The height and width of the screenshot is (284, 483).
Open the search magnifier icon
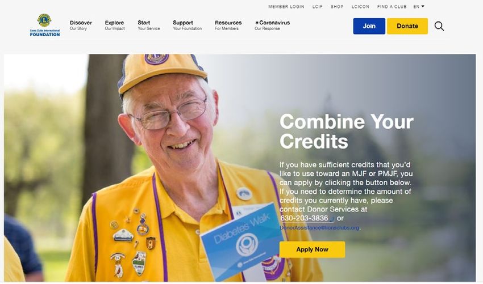pos(439,26)
